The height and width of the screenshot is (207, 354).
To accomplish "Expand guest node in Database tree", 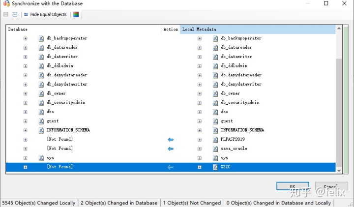I will [x=25, y=121].
